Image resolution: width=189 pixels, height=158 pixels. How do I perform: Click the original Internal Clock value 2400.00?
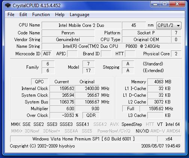click(x=87, y=89)
